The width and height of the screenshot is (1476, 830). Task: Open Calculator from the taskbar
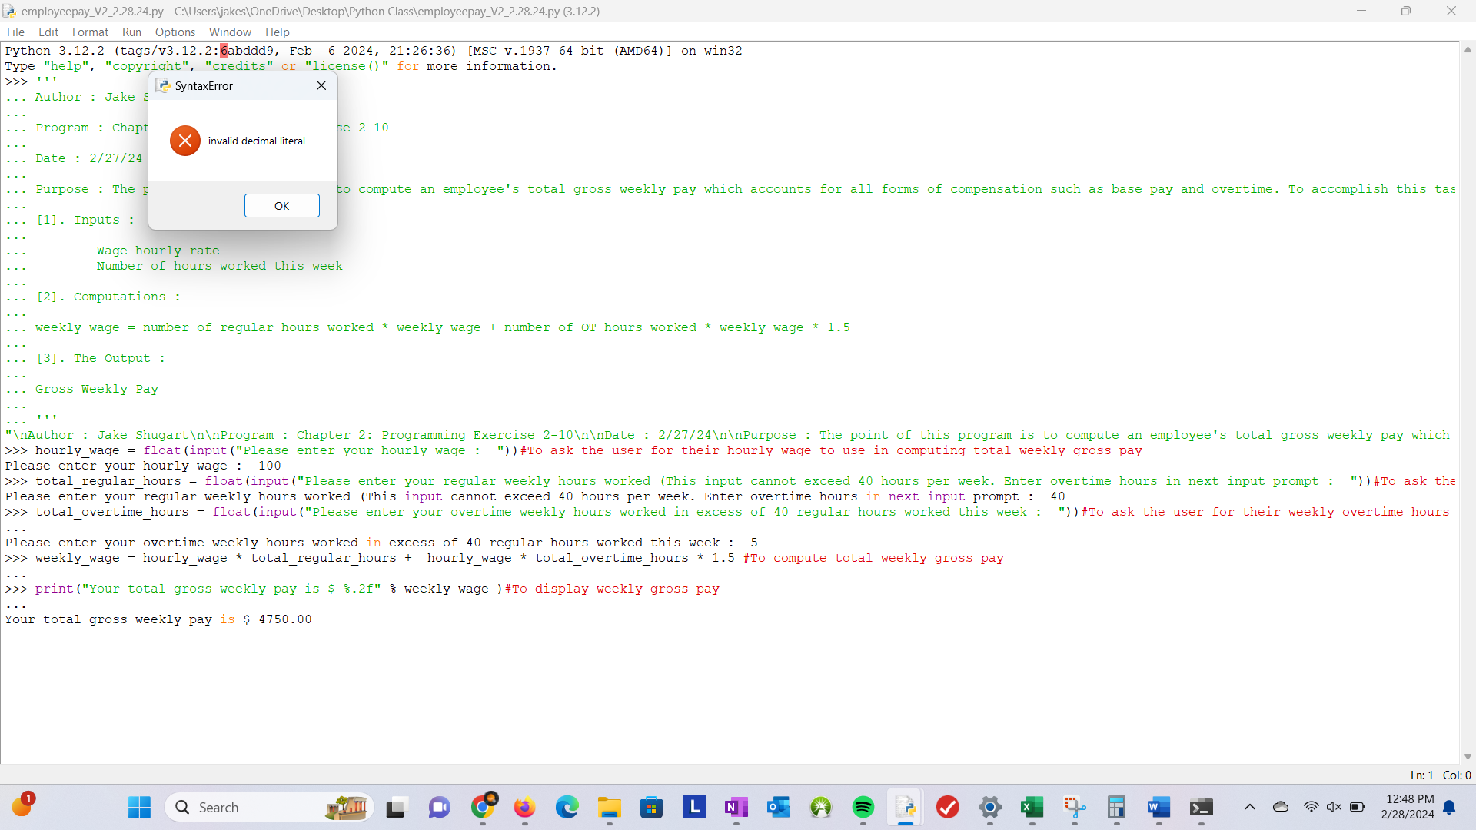[1116, 807]
